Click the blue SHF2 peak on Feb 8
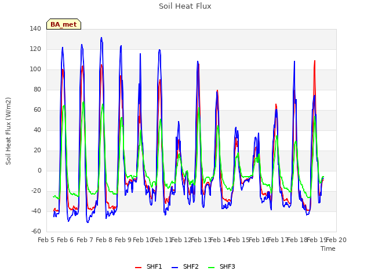371x278 pixels. 101,38
